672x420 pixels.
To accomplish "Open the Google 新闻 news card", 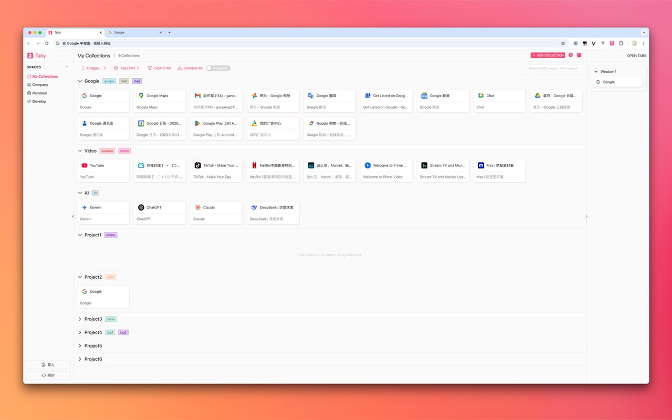I will coord(443,101).
